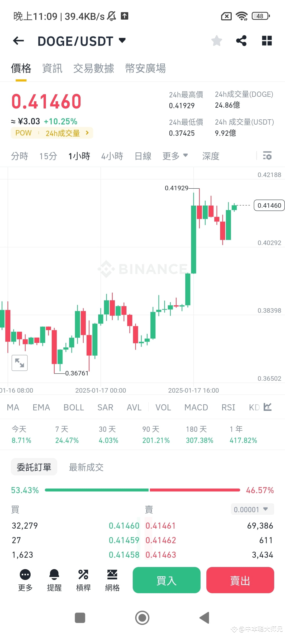Open the chart settings icon beside 深度
This screenshot has height=635, width=285.
click(x=268, y=156)
